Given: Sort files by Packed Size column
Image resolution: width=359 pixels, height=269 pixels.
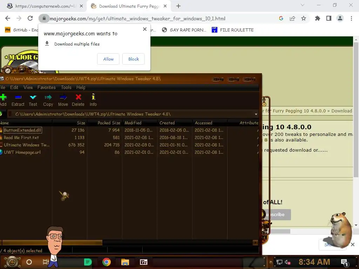Looking at the screenshot, I should tap(104, 123).
